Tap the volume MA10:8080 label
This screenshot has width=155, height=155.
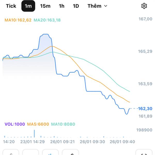63,124
